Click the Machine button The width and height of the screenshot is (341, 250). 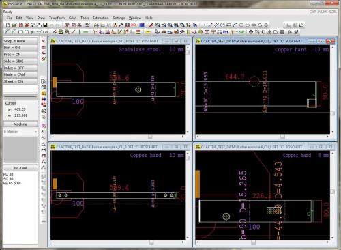[20, 124]
